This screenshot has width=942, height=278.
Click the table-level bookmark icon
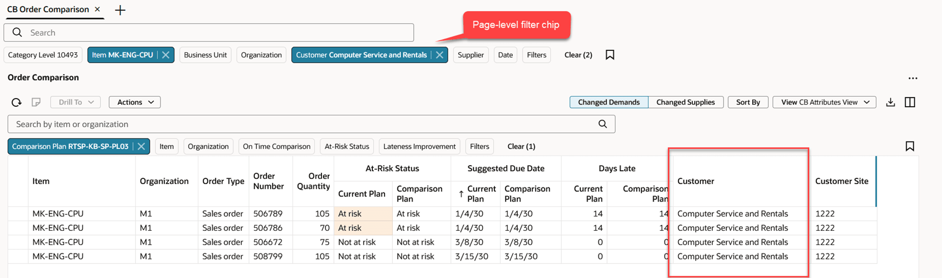tap(910, 146)
